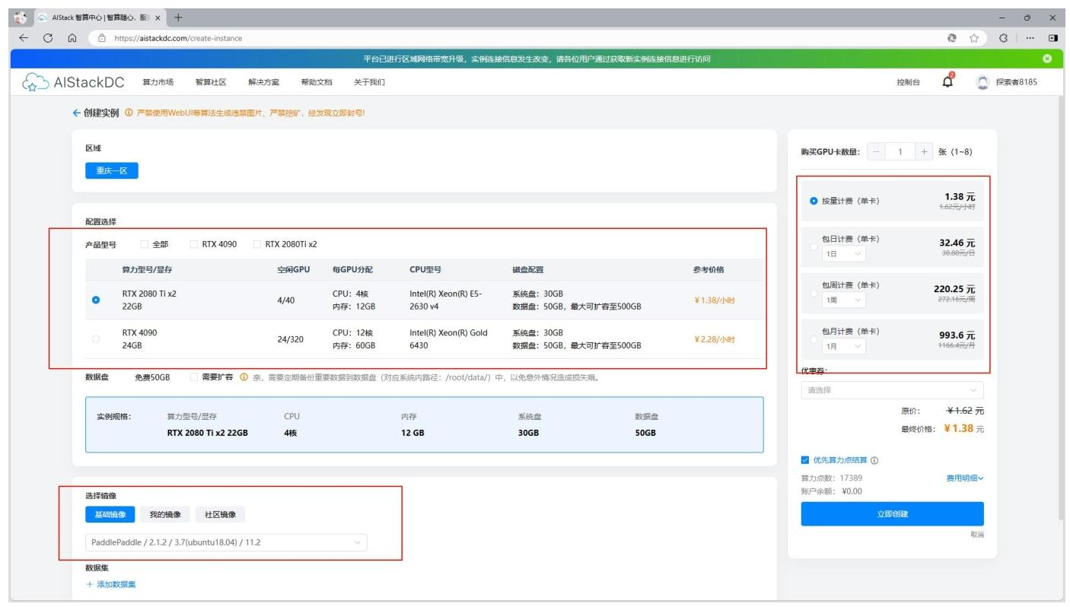This screenshot has width=1070, height=607.
Task: Click the browser extension icon left of star
Action: [952, 39]
